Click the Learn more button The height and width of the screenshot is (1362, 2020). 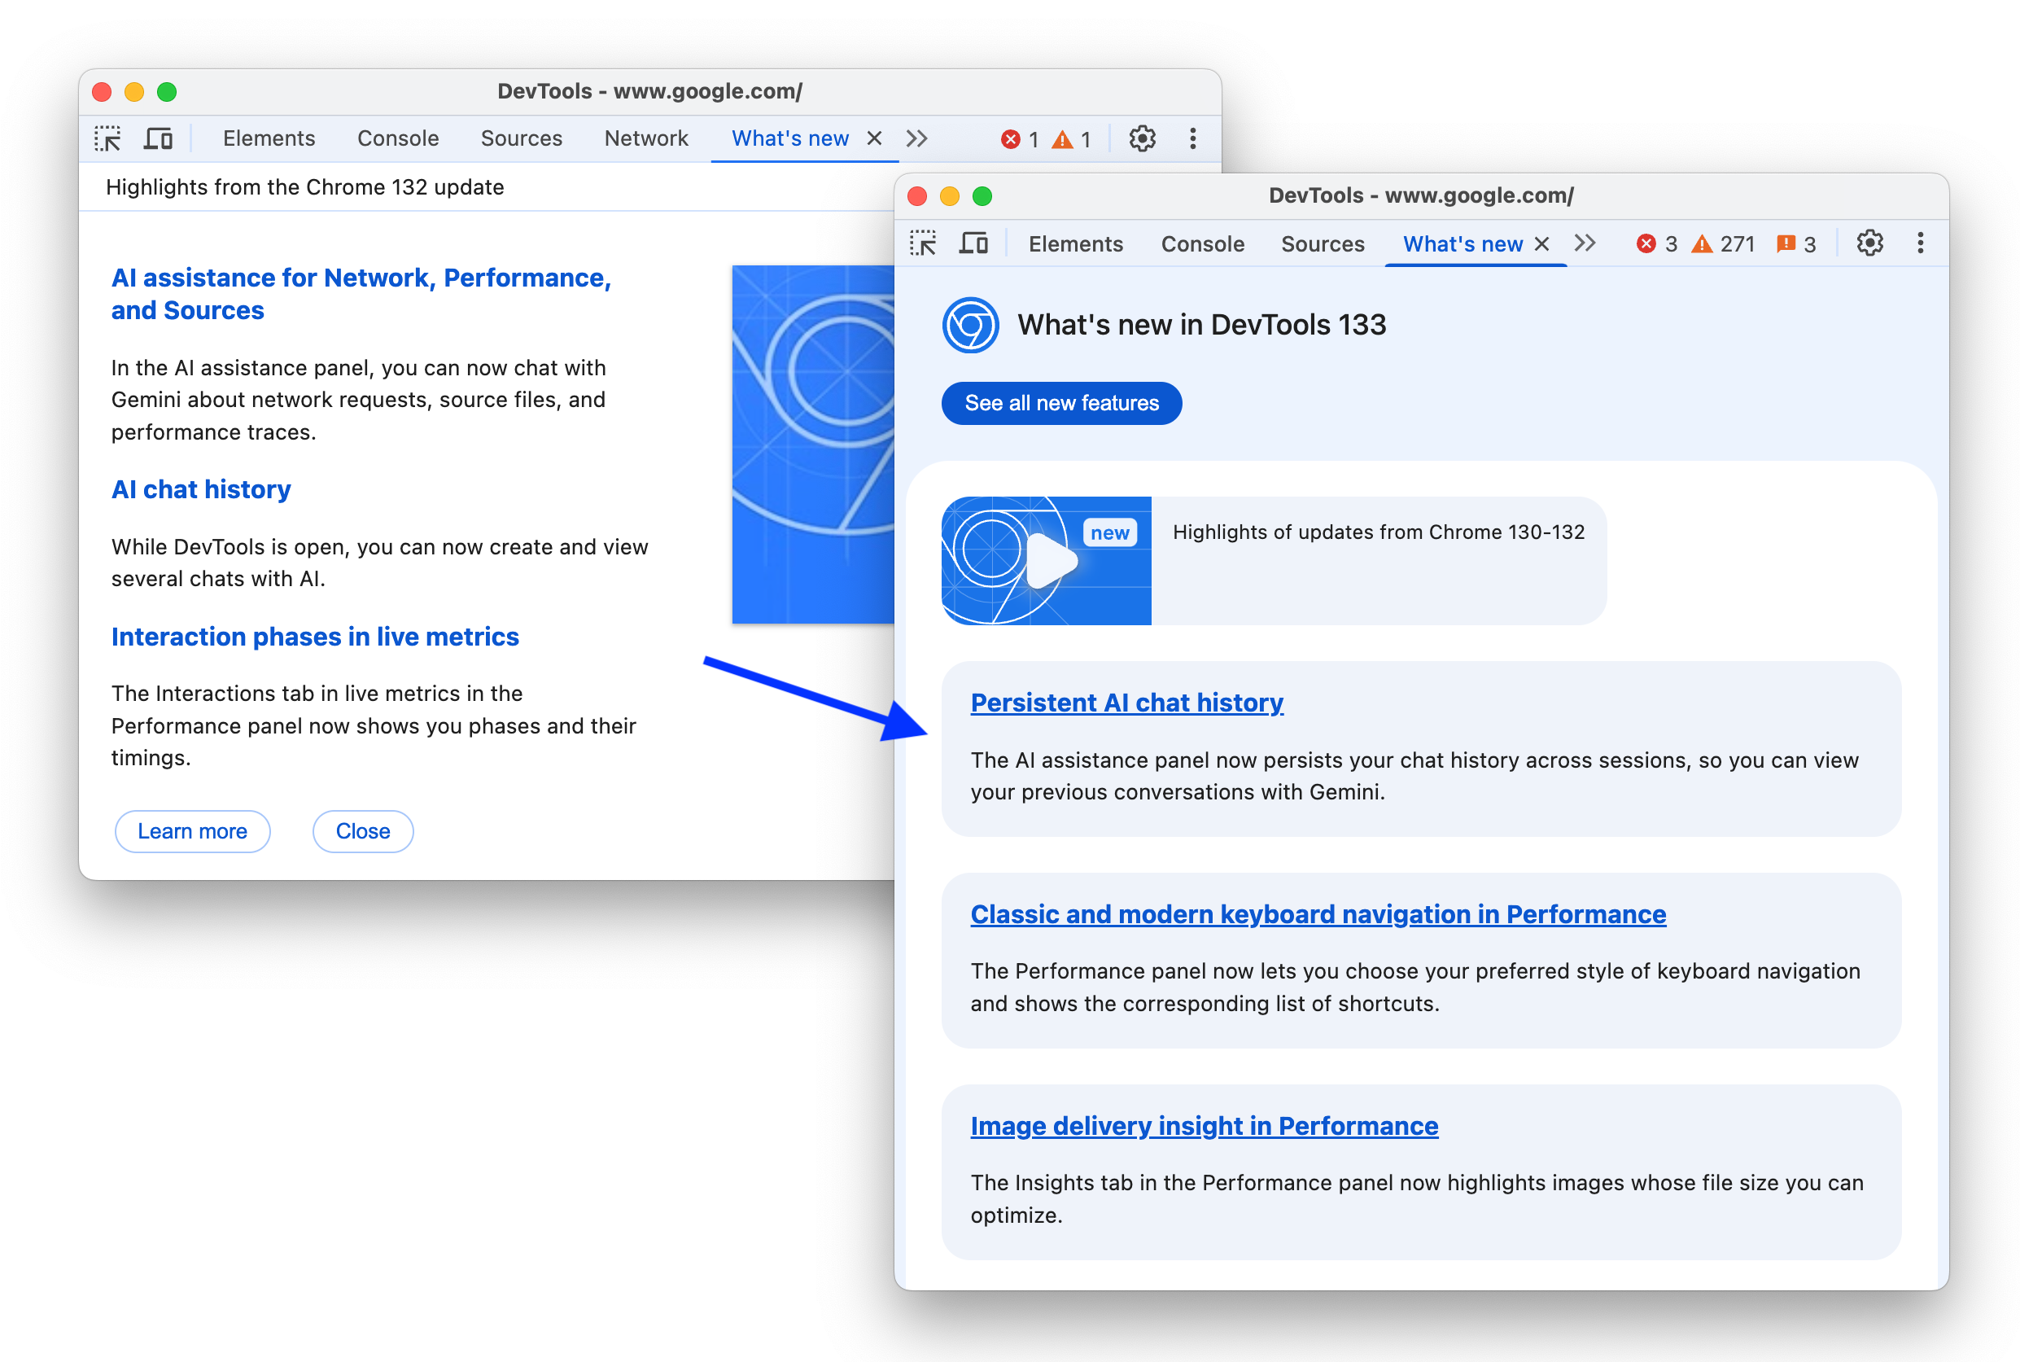tap(195, 831)
